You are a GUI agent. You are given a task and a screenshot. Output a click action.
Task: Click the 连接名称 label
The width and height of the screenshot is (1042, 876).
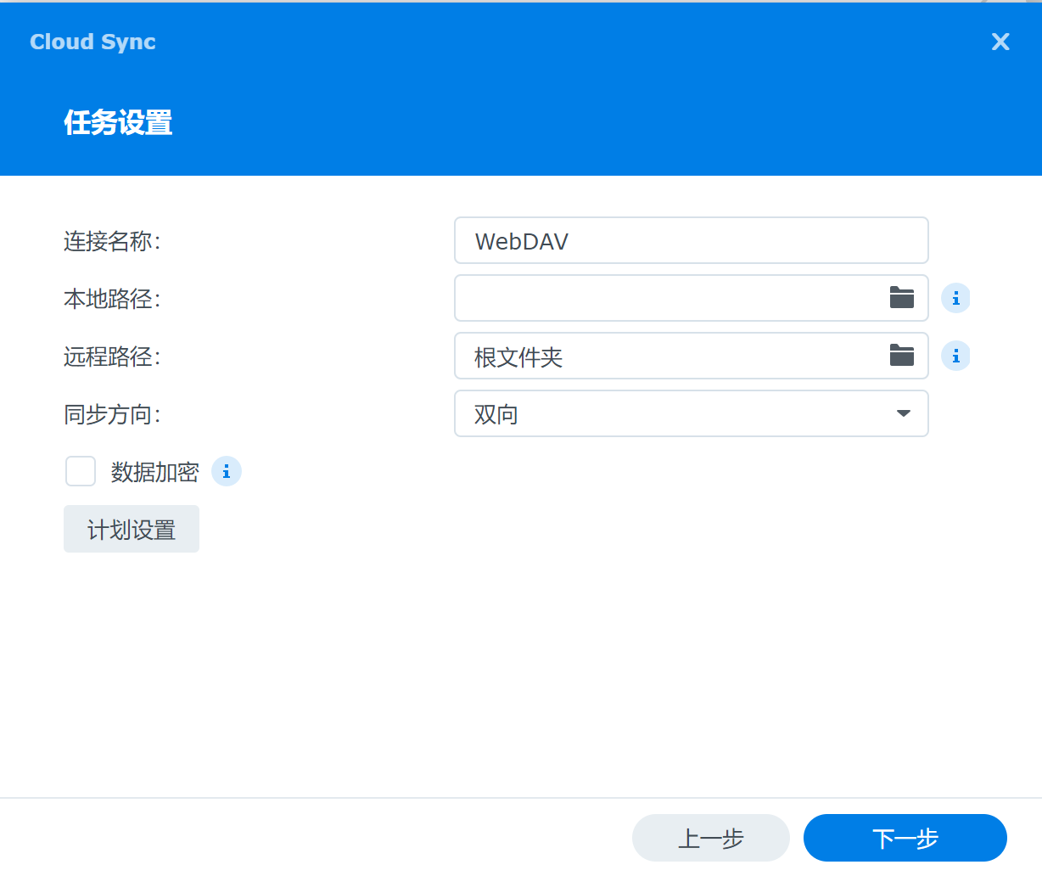112,242
